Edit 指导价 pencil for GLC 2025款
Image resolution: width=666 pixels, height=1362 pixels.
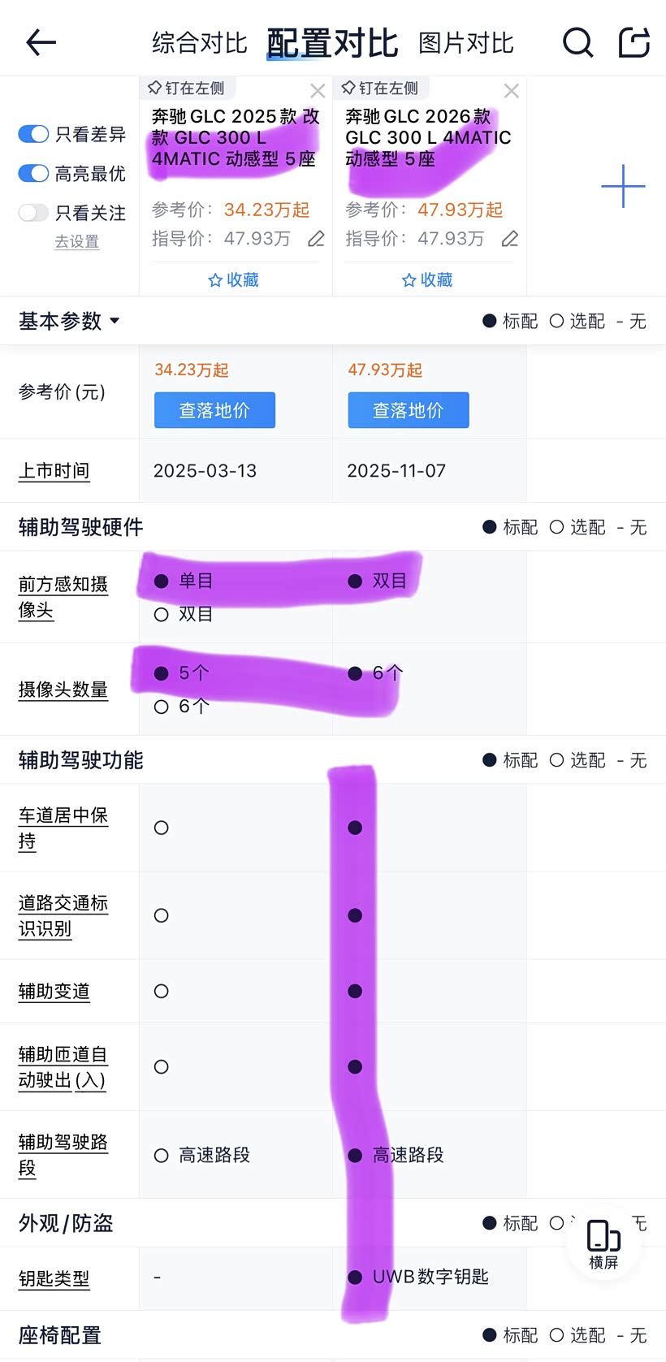click(316, 239)
